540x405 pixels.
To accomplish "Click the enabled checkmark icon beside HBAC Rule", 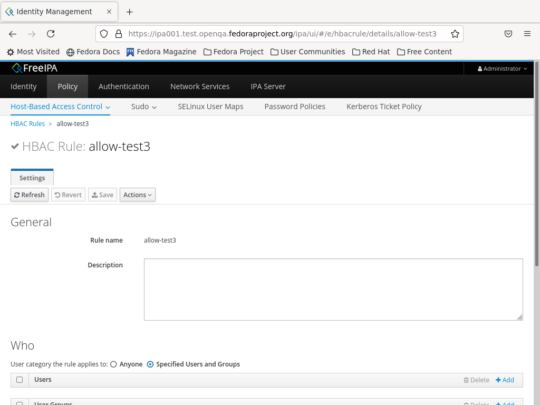I will click(x=15, y=147).
